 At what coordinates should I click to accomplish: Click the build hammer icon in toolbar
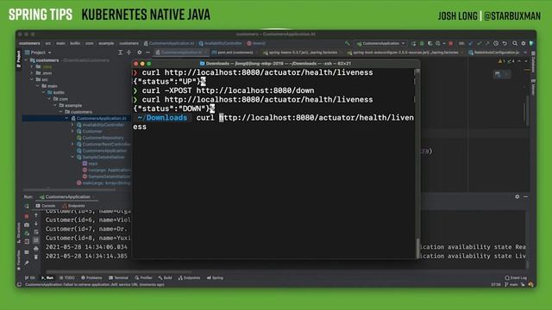pyautogui.click(x=347, y=43)
